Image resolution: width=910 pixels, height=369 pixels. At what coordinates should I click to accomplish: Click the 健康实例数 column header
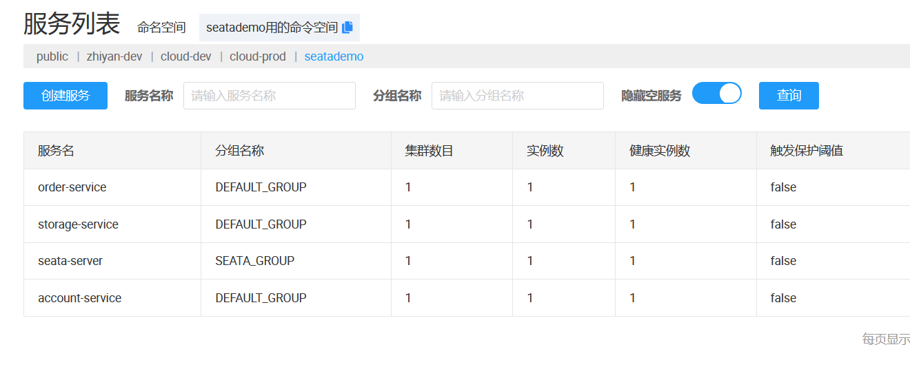[x=660, y=151]
